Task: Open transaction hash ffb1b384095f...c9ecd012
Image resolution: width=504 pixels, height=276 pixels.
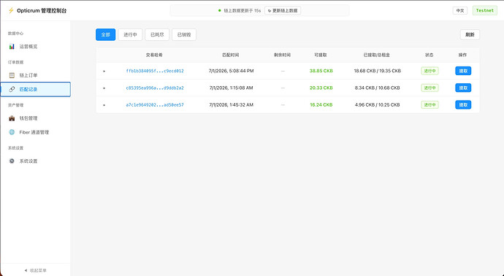Action: (155, 71)
